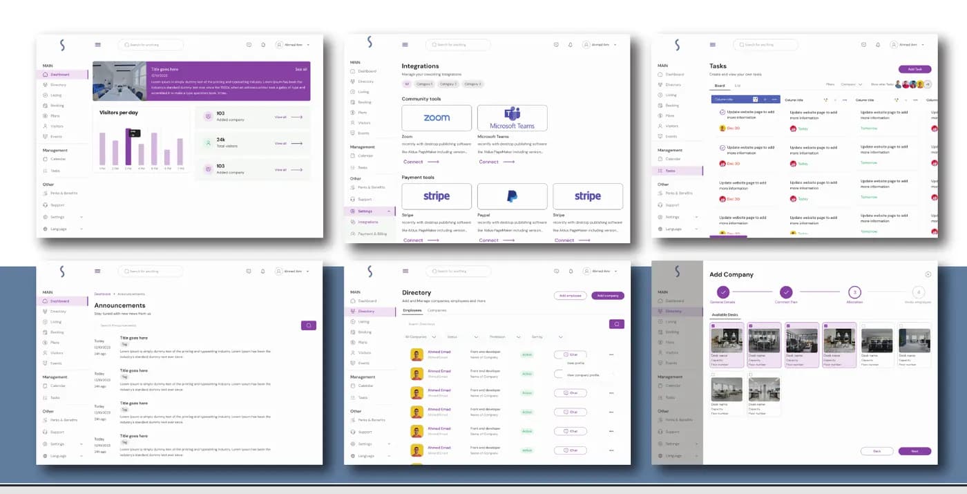Click Visitors icon in the Dashboard screen sidebar

pyautogui.click(x=46, y=126)
